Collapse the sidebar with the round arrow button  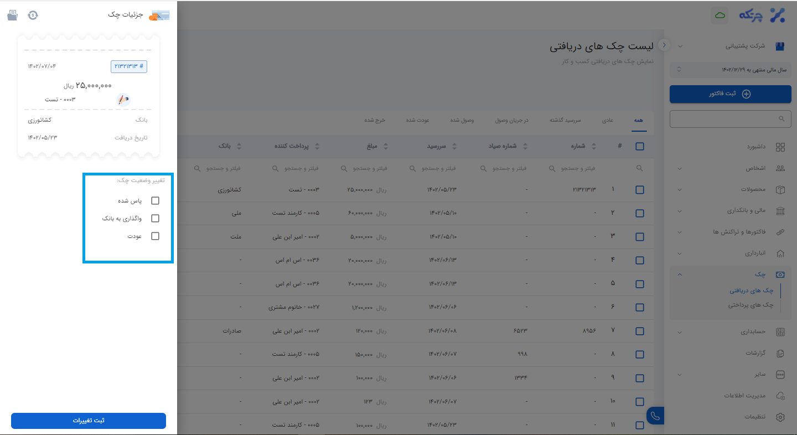[665, 45]
